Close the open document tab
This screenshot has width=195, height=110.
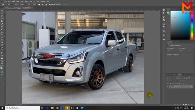(32, 8)
